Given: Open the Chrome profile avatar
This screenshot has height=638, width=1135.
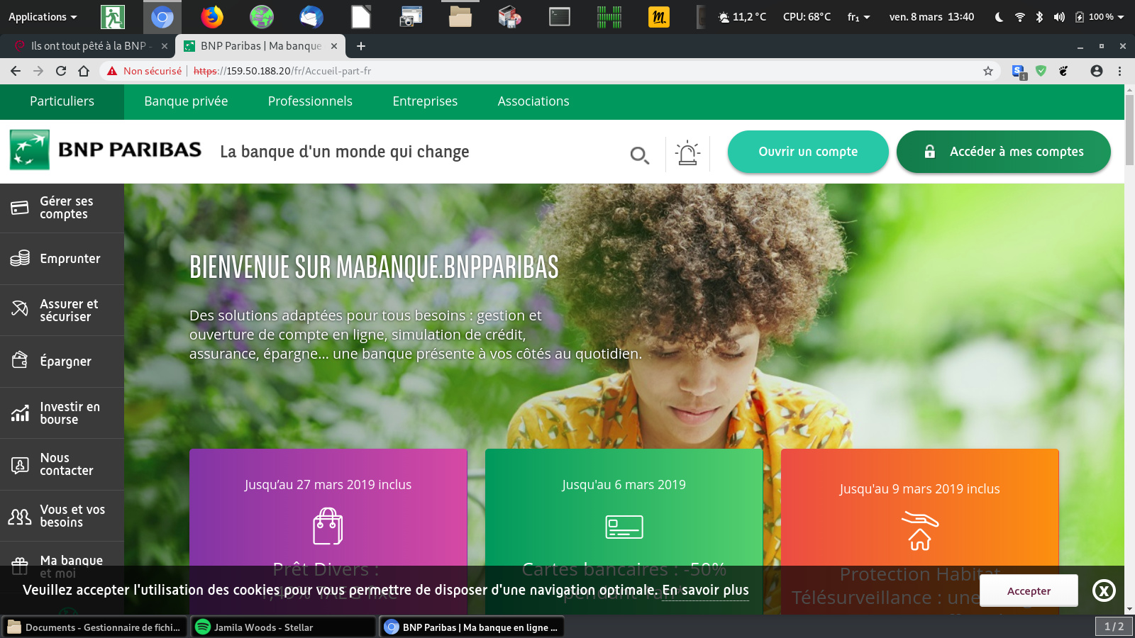Looking at the screenshot, I should click(1097, 71).
